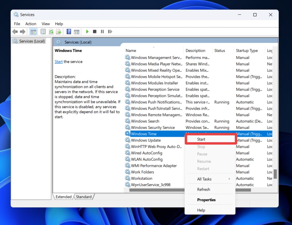292x225 pixels.
Task: Click the vertical scrollbar thumb in services list
Action: (275, 174)
